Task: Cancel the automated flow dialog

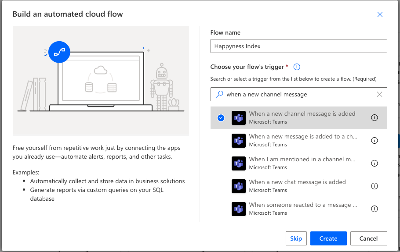Action: [368, 238]
